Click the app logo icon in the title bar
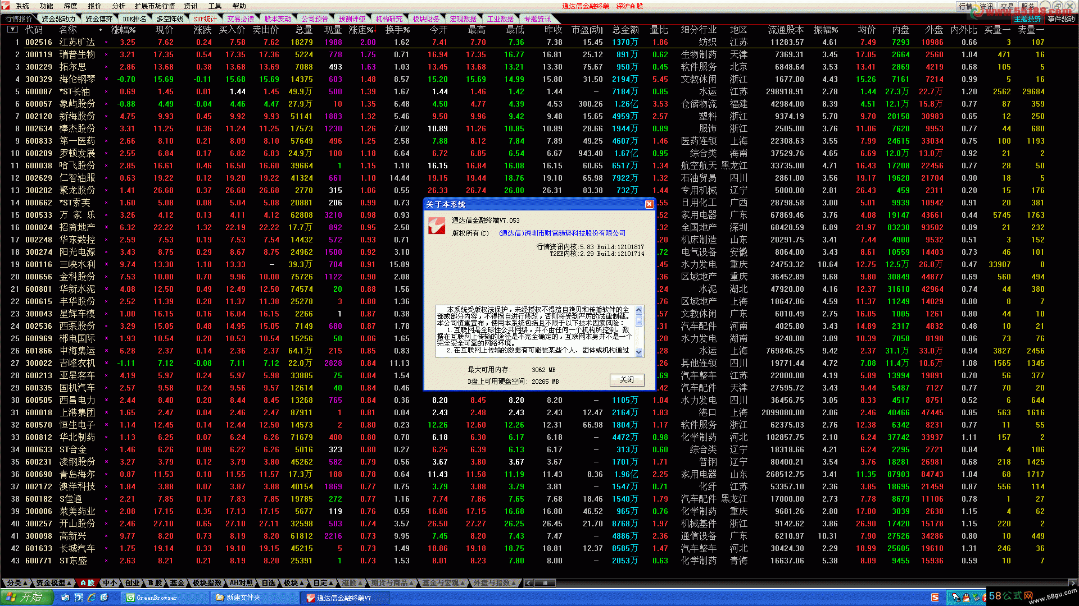The width and height of the screenshot is (1079, 606). [x=6, y=6]
